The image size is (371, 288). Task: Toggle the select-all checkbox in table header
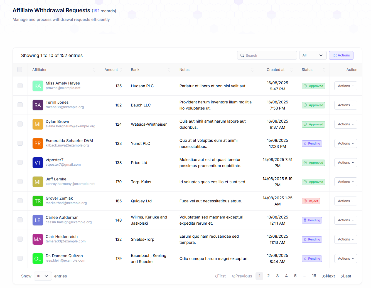pyautogui.click(x=20, y=69)
